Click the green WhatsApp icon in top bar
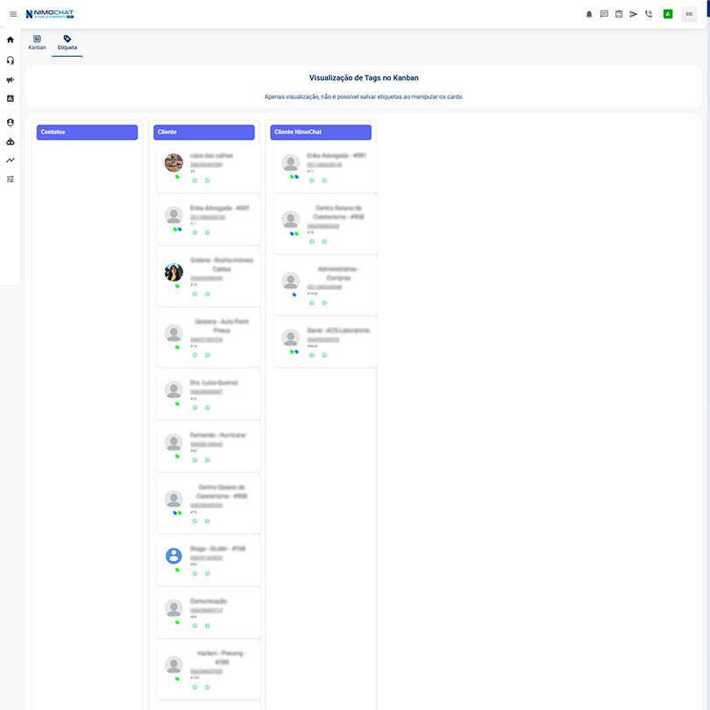The width and height of the screenshot is (710, 710). pos(667,14)
